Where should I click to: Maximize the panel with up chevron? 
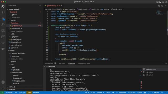163,63
